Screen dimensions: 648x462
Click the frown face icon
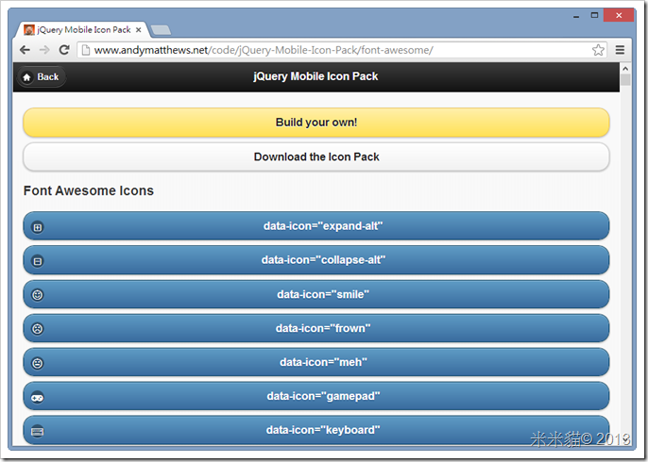[x=38, y=329]
